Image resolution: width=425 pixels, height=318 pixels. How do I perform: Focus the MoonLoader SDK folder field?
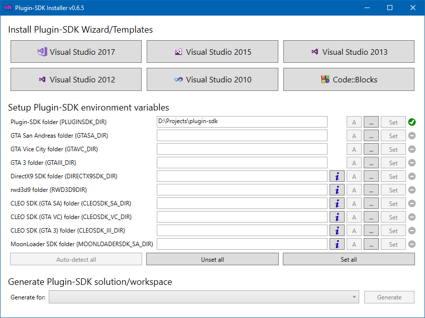[242, 244]
